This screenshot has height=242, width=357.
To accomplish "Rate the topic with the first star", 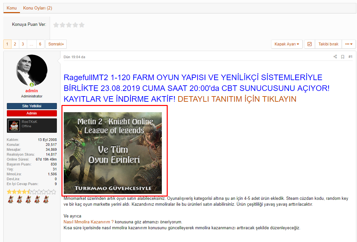I will [x=56, y=25].
